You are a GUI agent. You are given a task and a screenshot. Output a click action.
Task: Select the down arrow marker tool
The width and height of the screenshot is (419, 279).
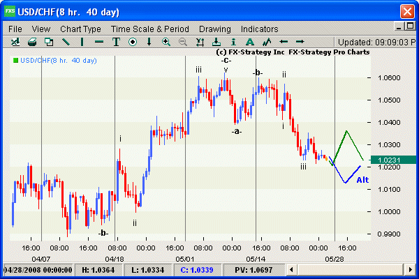(149, 42)
